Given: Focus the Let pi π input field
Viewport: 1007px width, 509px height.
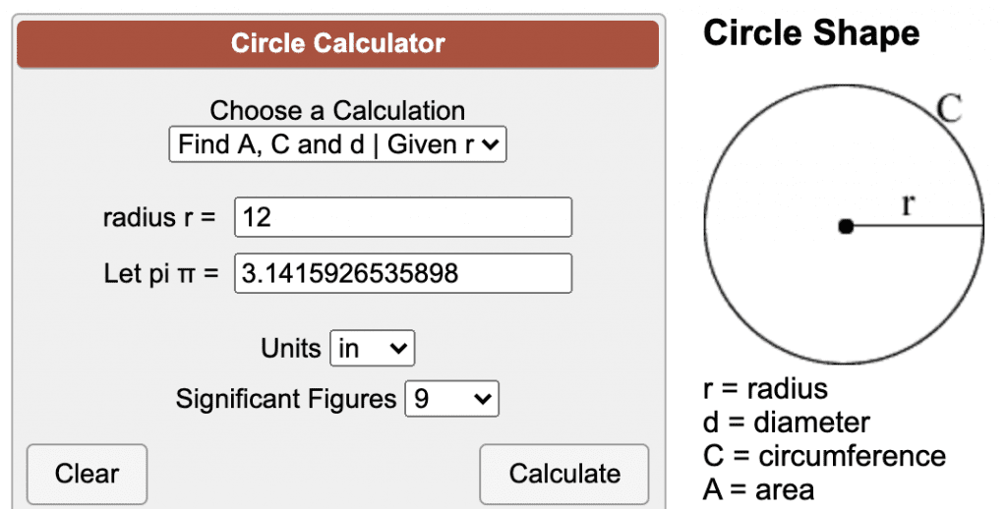Looking at the screenshot, I should coord(402,273).
